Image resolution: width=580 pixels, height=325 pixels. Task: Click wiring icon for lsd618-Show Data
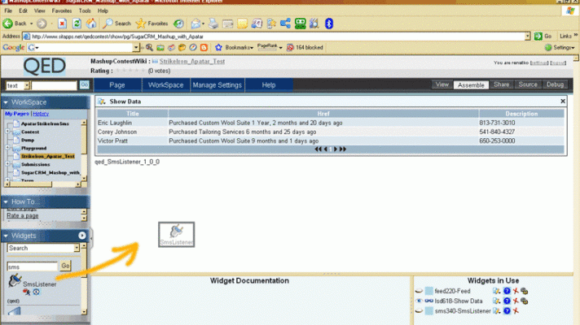[524, 301]
